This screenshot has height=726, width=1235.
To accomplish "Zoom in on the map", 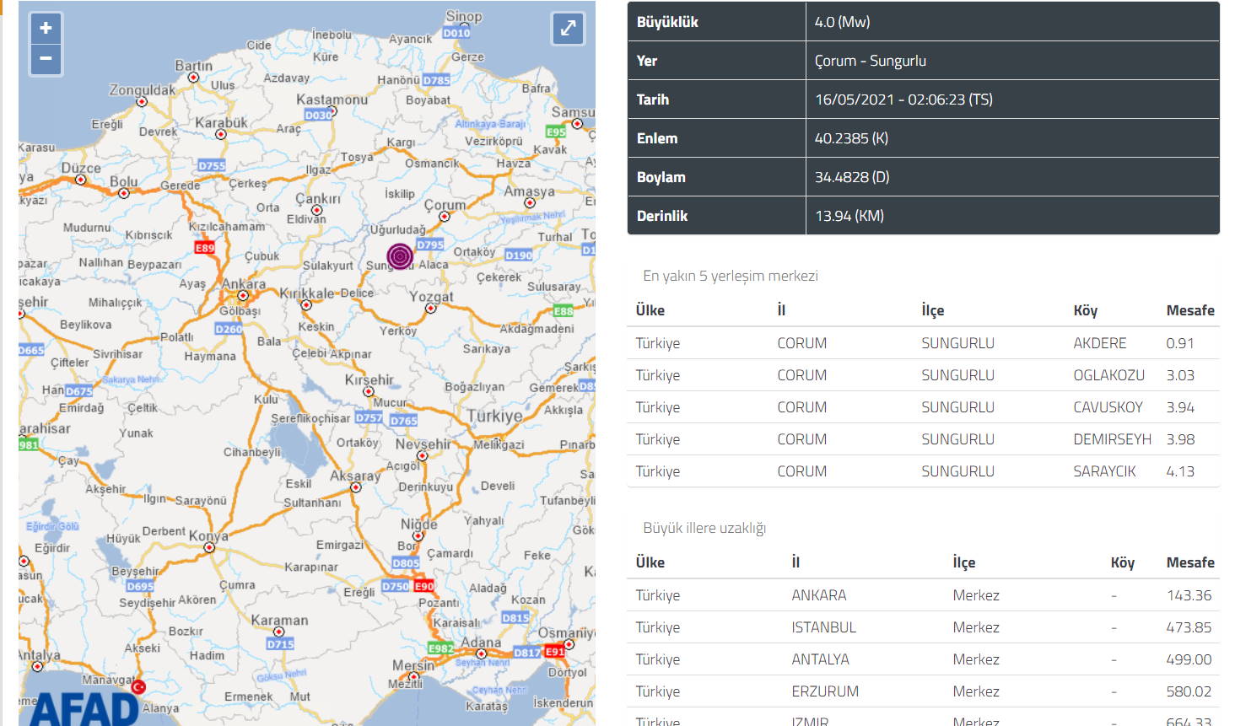I will coord(46,28).
